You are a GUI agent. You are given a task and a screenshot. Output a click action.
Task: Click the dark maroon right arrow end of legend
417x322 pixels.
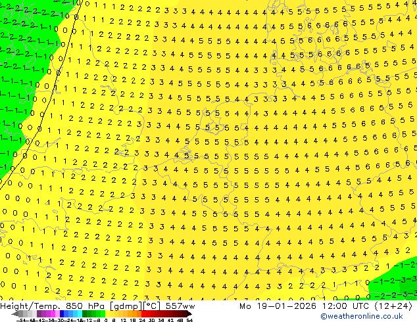[x=189, y=314]
